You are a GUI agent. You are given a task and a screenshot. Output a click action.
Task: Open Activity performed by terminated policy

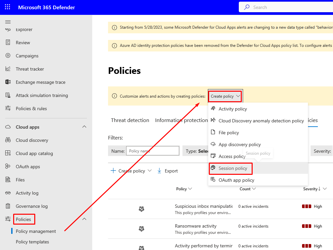click(x=204, y=246)
